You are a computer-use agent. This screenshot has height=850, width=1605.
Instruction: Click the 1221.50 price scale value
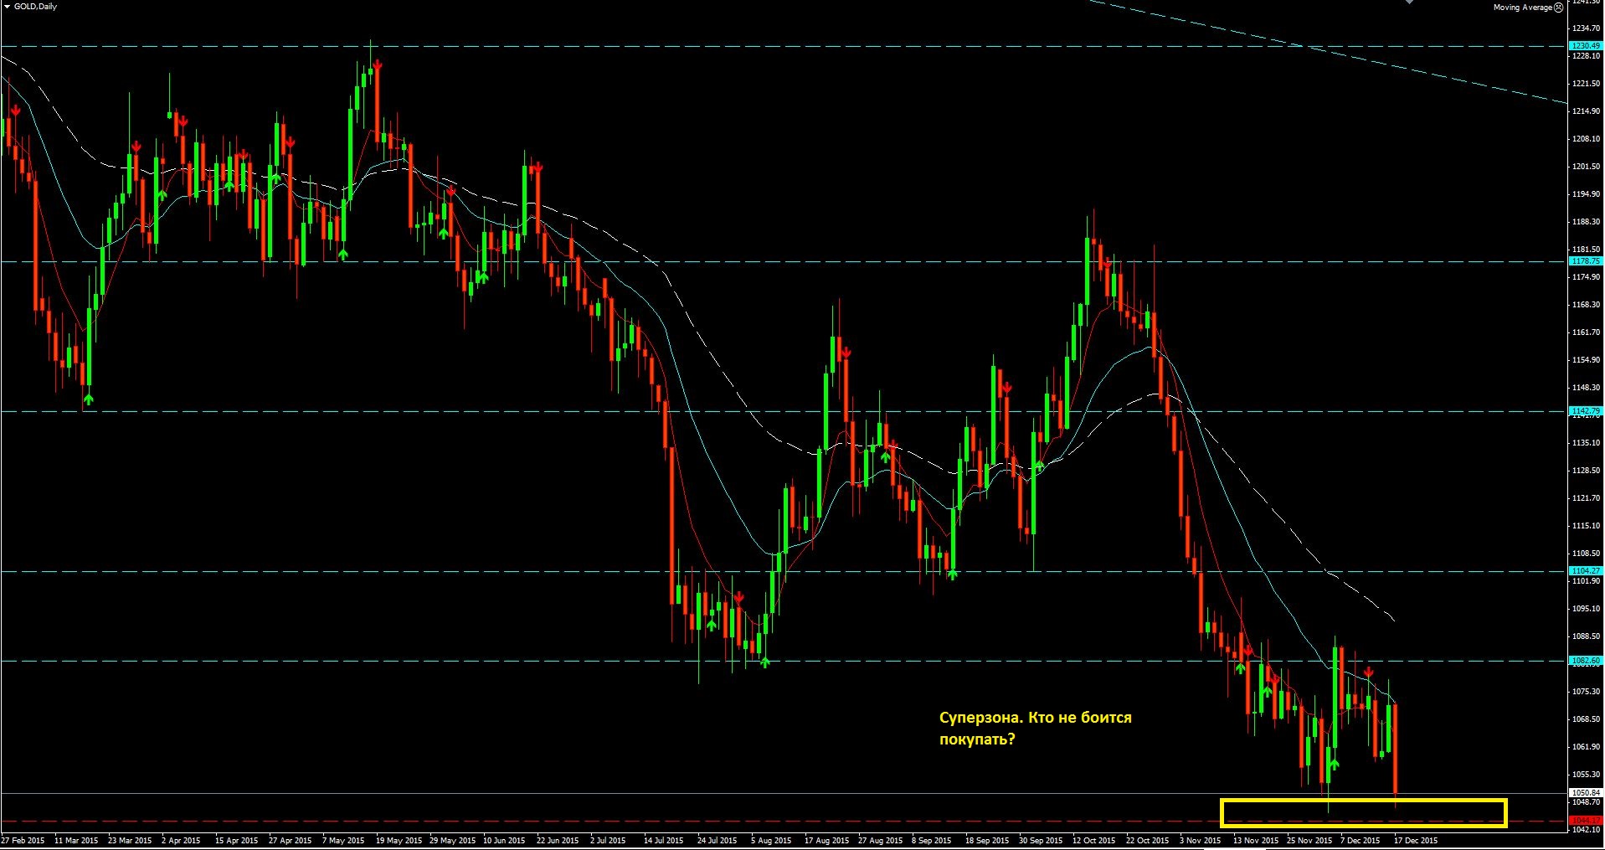(x=1587, y=84)
